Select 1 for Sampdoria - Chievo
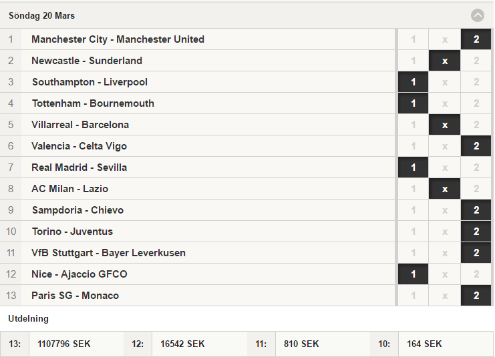This screenshot has width=495, height=357. tap(414, 210)
